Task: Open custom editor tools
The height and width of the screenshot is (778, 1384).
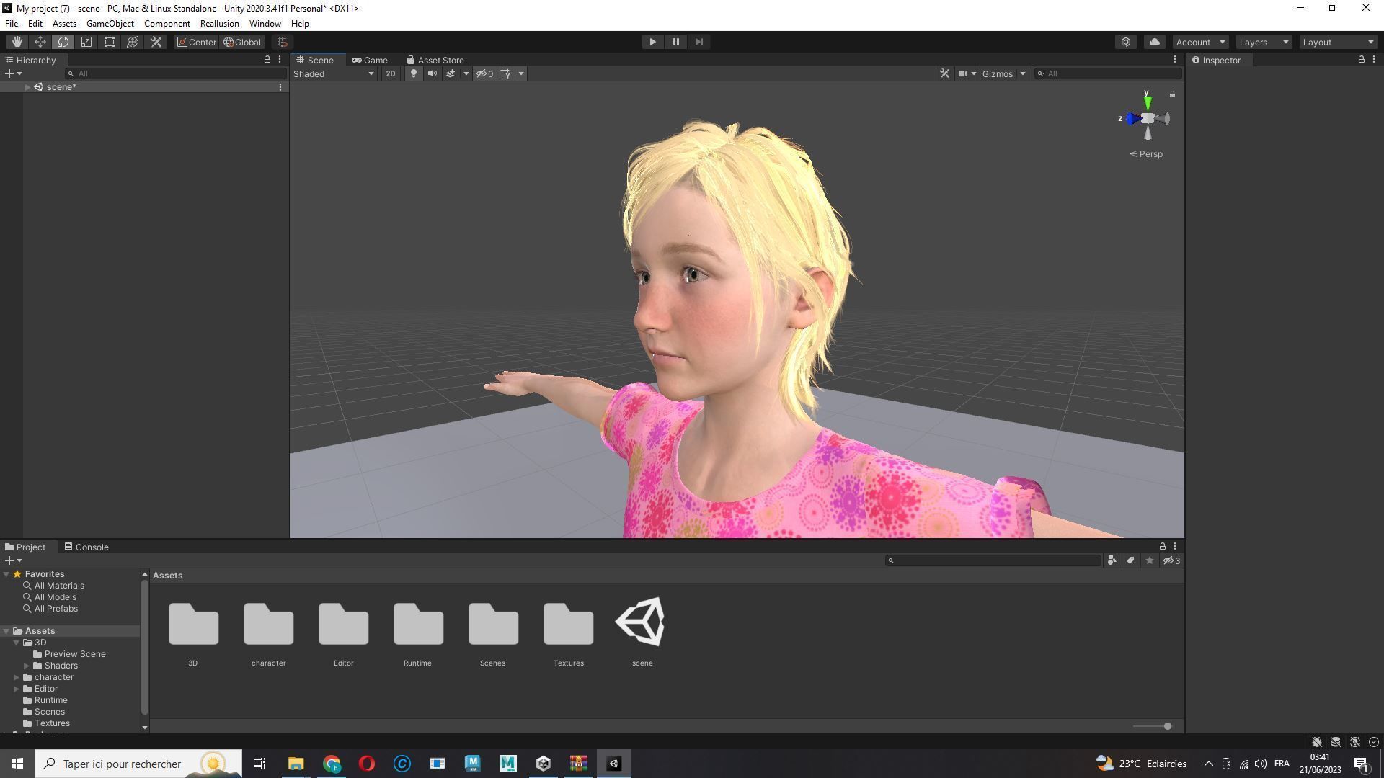Action: 156,42
